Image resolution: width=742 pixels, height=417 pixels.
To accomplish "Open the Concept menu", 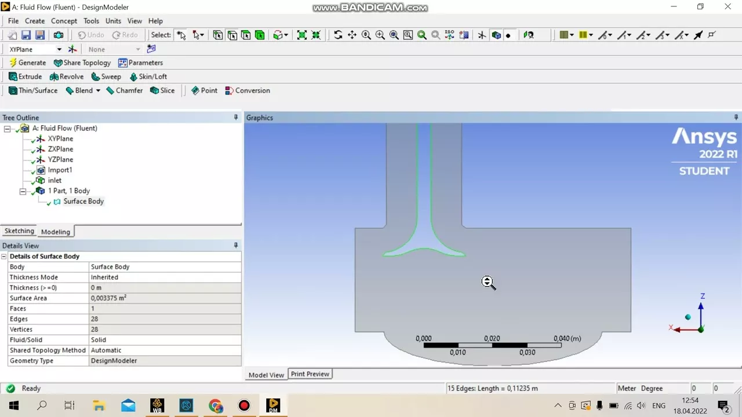I will pyautogui.click(x=64, y=21).
